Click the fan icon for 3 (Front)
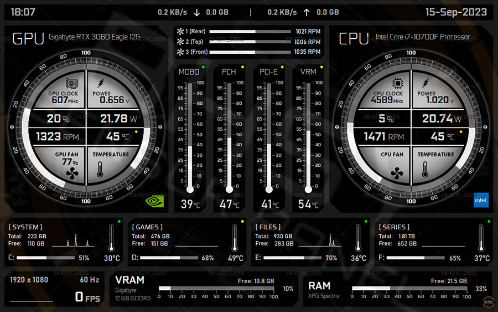The image size is (498, 312). coord(180,52)
